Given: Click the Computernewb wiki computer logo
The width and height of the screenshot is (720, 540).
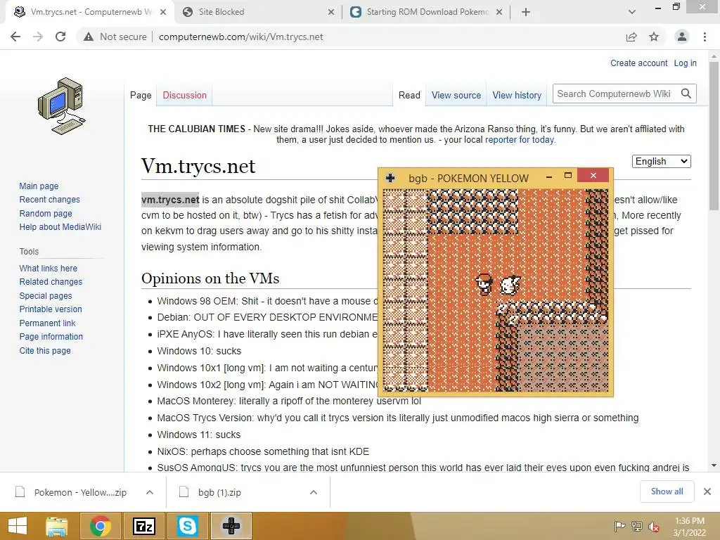Looking at the screenshot, I should pos(62,106).
